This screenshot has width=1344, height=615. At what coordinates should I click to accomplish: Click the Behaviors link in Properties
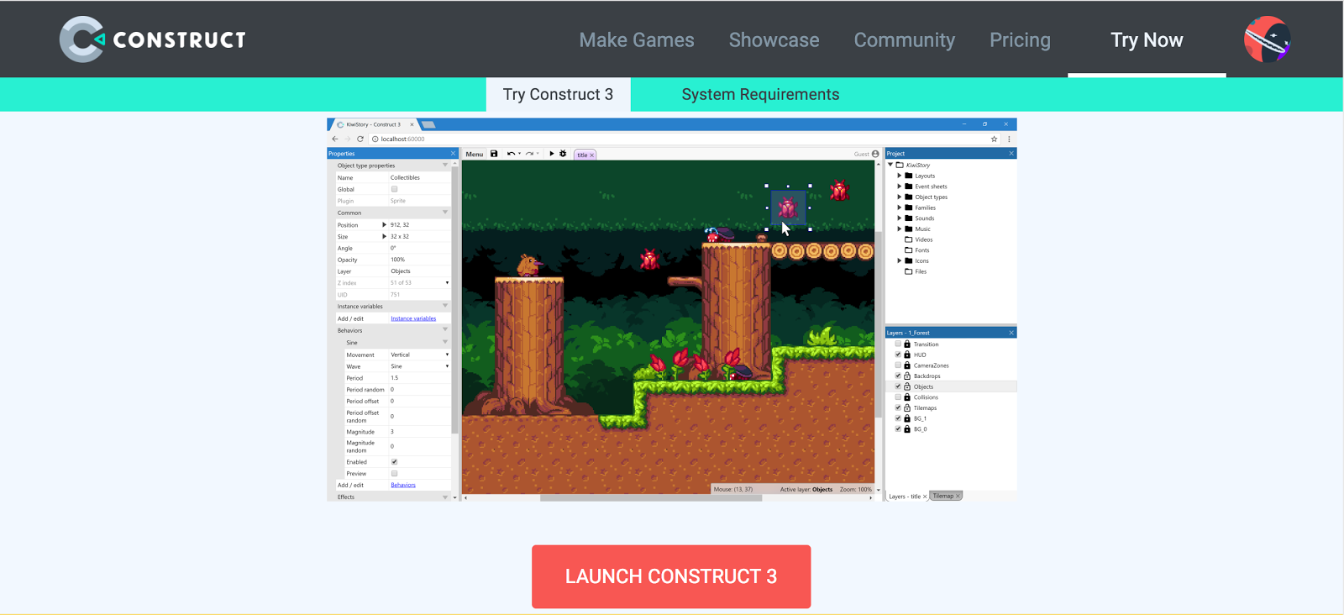[403, 485]
